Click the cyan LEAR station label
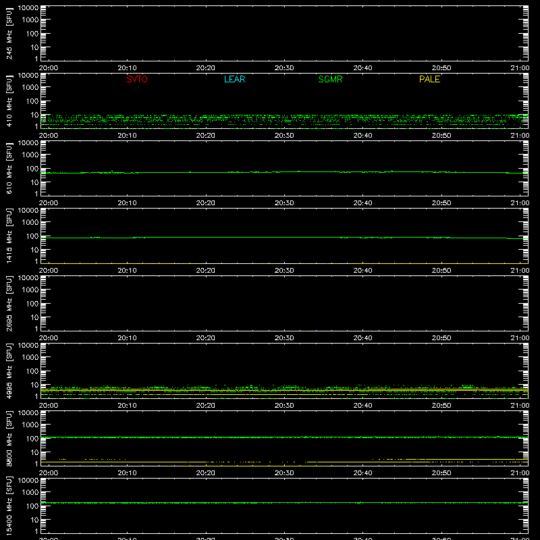The image size is (540, 540). (x=234, y=79)
